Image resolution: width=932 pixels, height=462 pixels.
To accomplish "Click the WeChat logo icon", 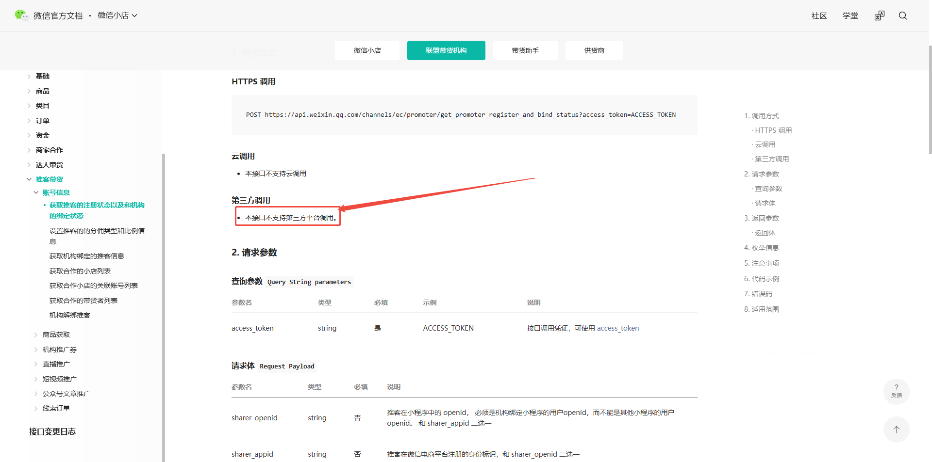I will pyautogui.click(x=21, y=15).
